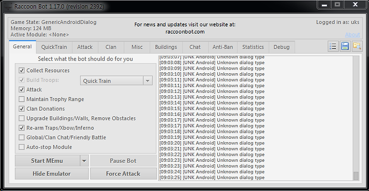Uncheck Clan Donations
The image size is (369, 191).
point(22,109)
